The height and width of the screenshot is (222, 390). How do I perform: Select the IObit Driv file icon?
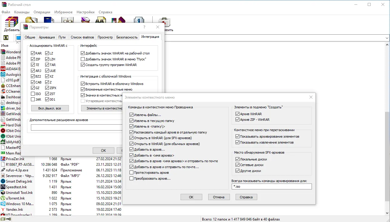click(3, 131)
